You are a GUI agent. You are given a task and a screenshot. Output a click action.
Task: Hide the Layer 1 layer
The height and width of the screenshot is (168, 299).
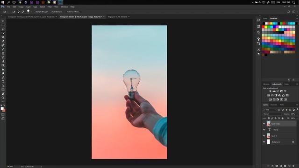[264, 136]
